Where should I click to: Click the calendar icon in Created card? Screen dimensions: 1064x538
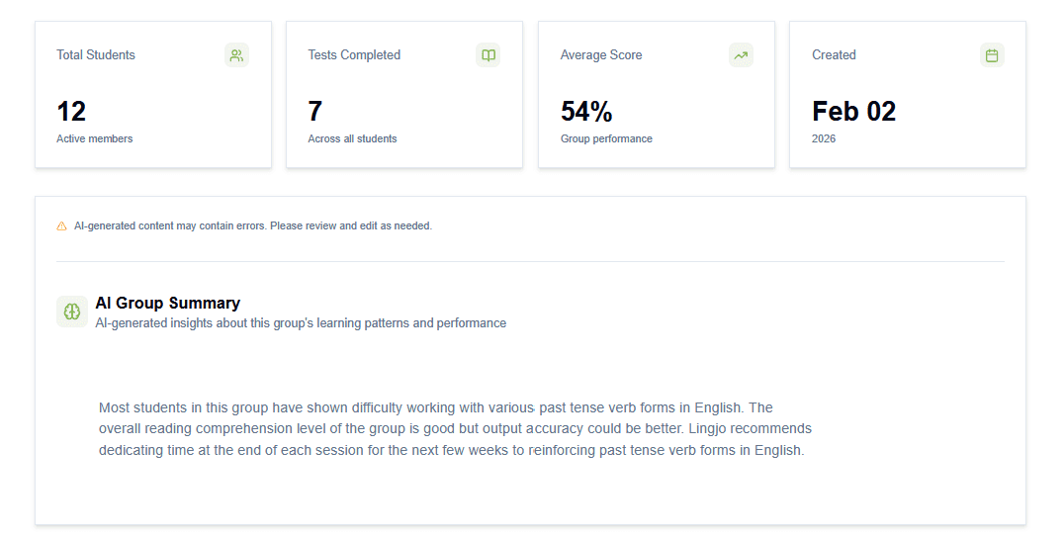click(992, 55)
